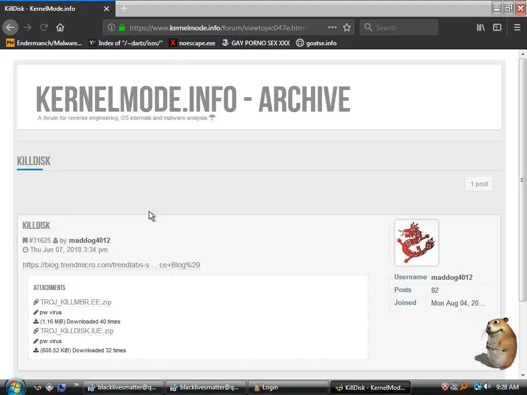This screenshot has width=527, height=395.
Task: Click the 9:28 AM taskbar clock
Action: pos(507,387)
